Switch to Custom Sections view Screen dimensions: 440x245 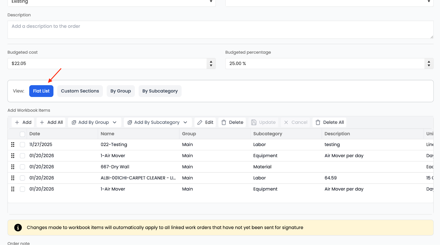point(80,91)
